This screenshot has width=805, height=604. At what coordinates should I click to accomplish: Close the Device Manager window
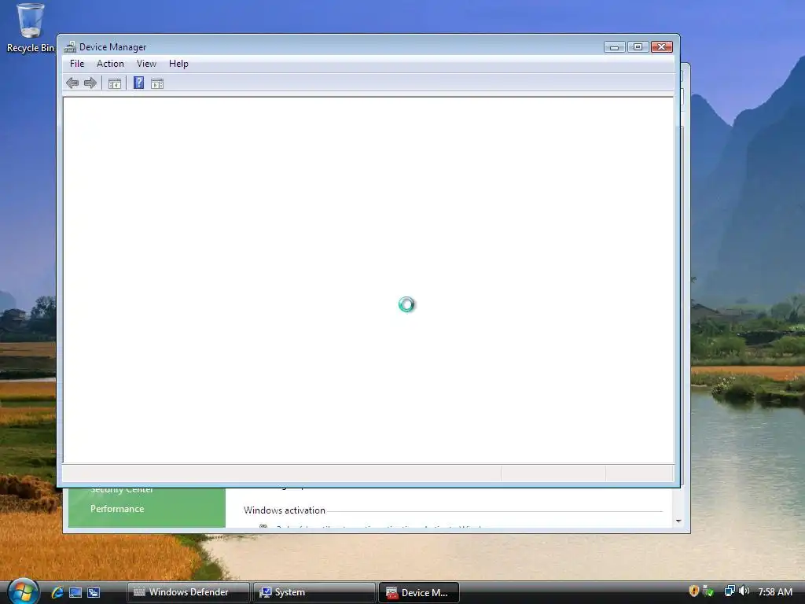tap(662, 47)
